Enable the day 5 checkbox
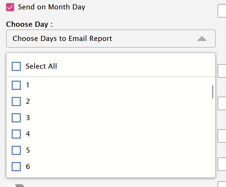Viewport: 226px width, 187px height. pos(16,150)
